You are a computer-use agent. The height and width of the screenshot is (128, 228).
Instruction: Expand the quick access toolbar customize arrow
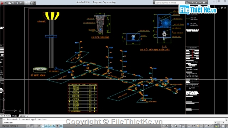[x=35, y=3]
